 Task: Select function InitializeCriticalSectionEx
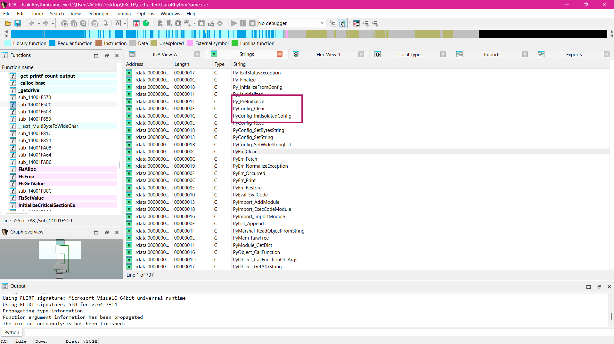(x=47, y=205)
